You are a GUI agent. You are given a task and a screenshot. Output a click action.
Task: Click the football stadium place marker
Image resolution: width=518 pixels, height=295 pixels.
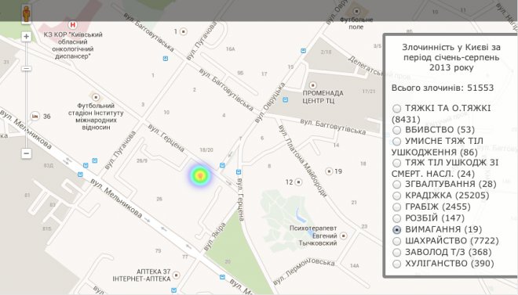96,98
